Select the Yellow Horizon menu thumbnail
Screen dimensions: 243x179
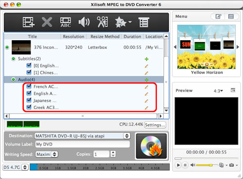207,47
